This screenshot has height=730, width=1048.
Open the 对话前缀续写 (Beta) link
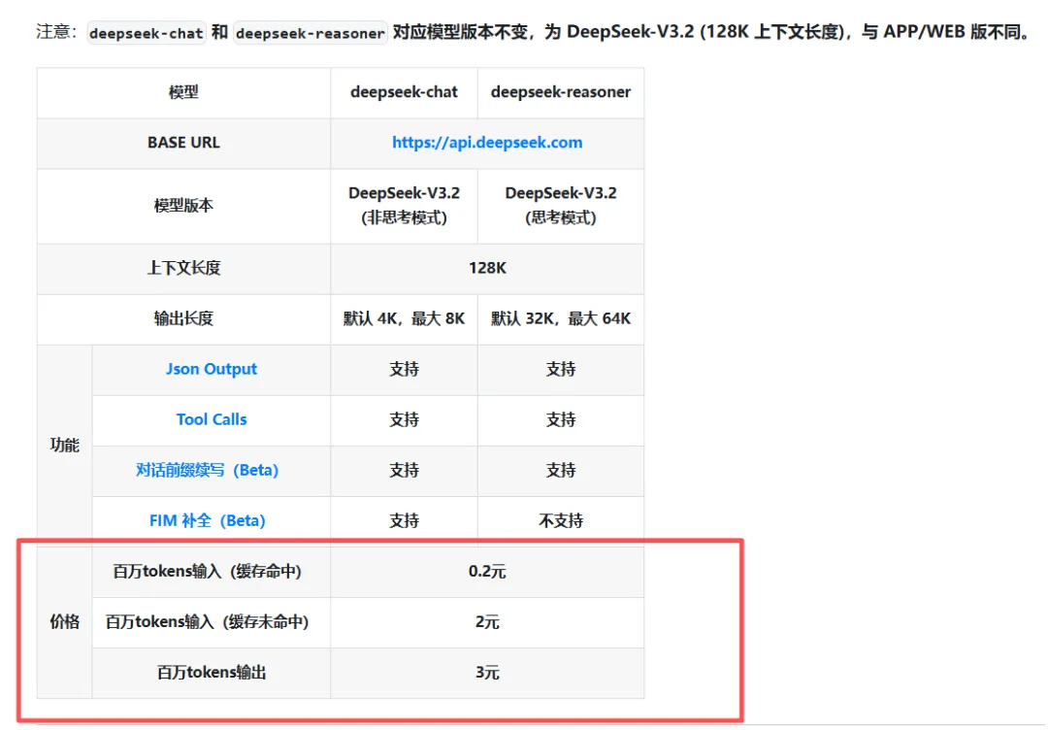point(208,470)
